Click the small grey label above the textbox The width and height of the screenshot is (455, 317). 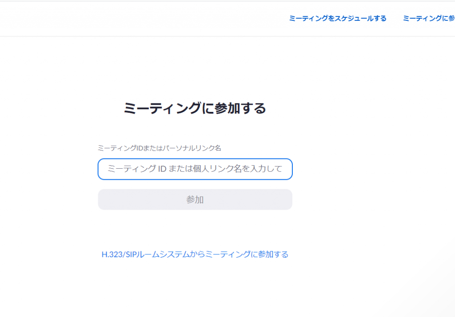pyautogui.click(x=159, y=148)
